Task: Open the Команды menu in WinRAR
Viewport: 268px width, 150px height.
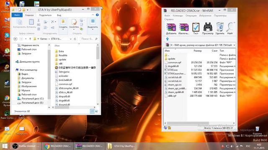Action: (x=178, y=15)
